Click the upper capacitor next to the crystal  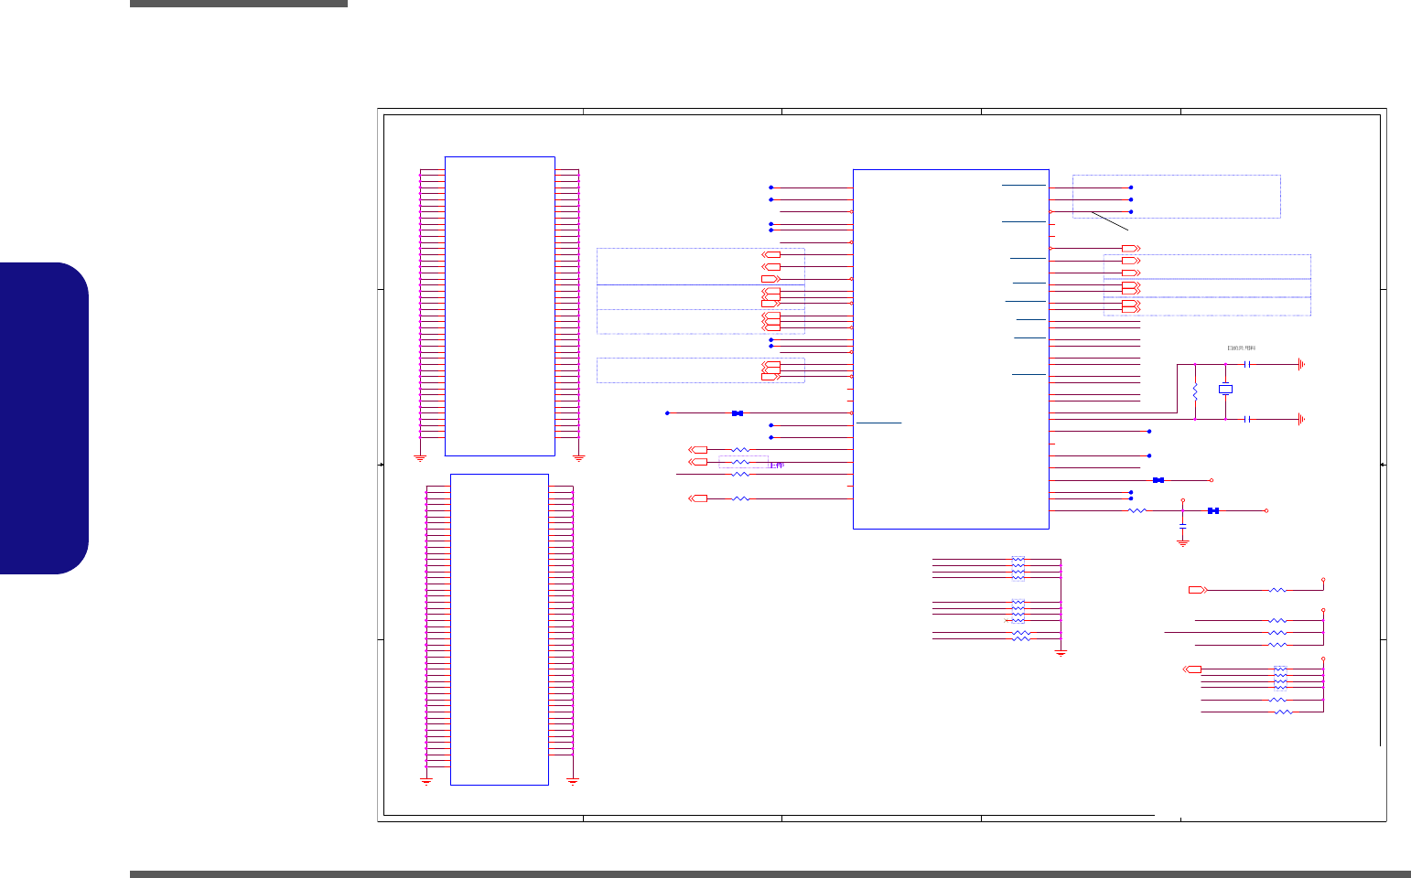click(1247, 364)
